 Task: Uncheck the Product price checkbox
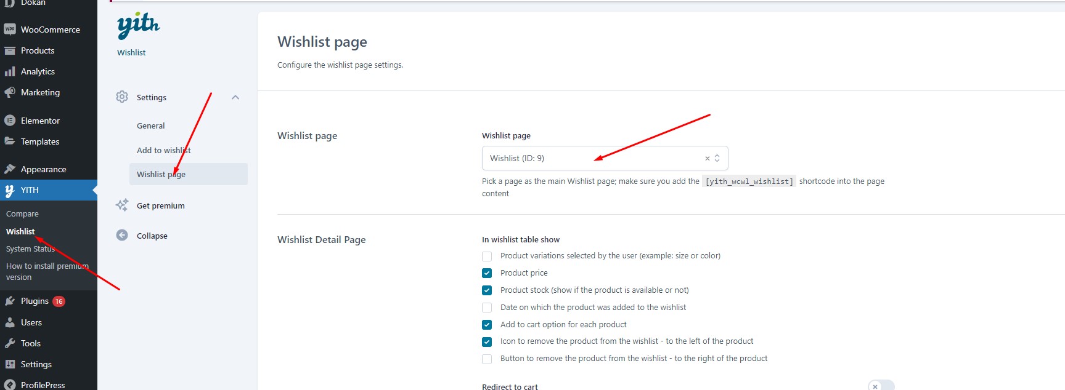(x=487, y=273)
